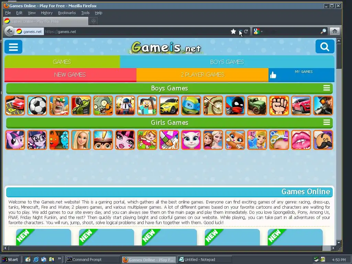Click the Gameis.net logo

[x=166, y=47]
